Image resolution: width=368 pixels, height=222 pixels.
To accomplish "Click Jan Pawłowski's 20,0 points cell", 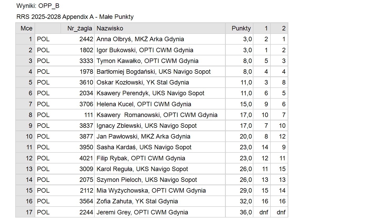I will (x=239, y=136).
